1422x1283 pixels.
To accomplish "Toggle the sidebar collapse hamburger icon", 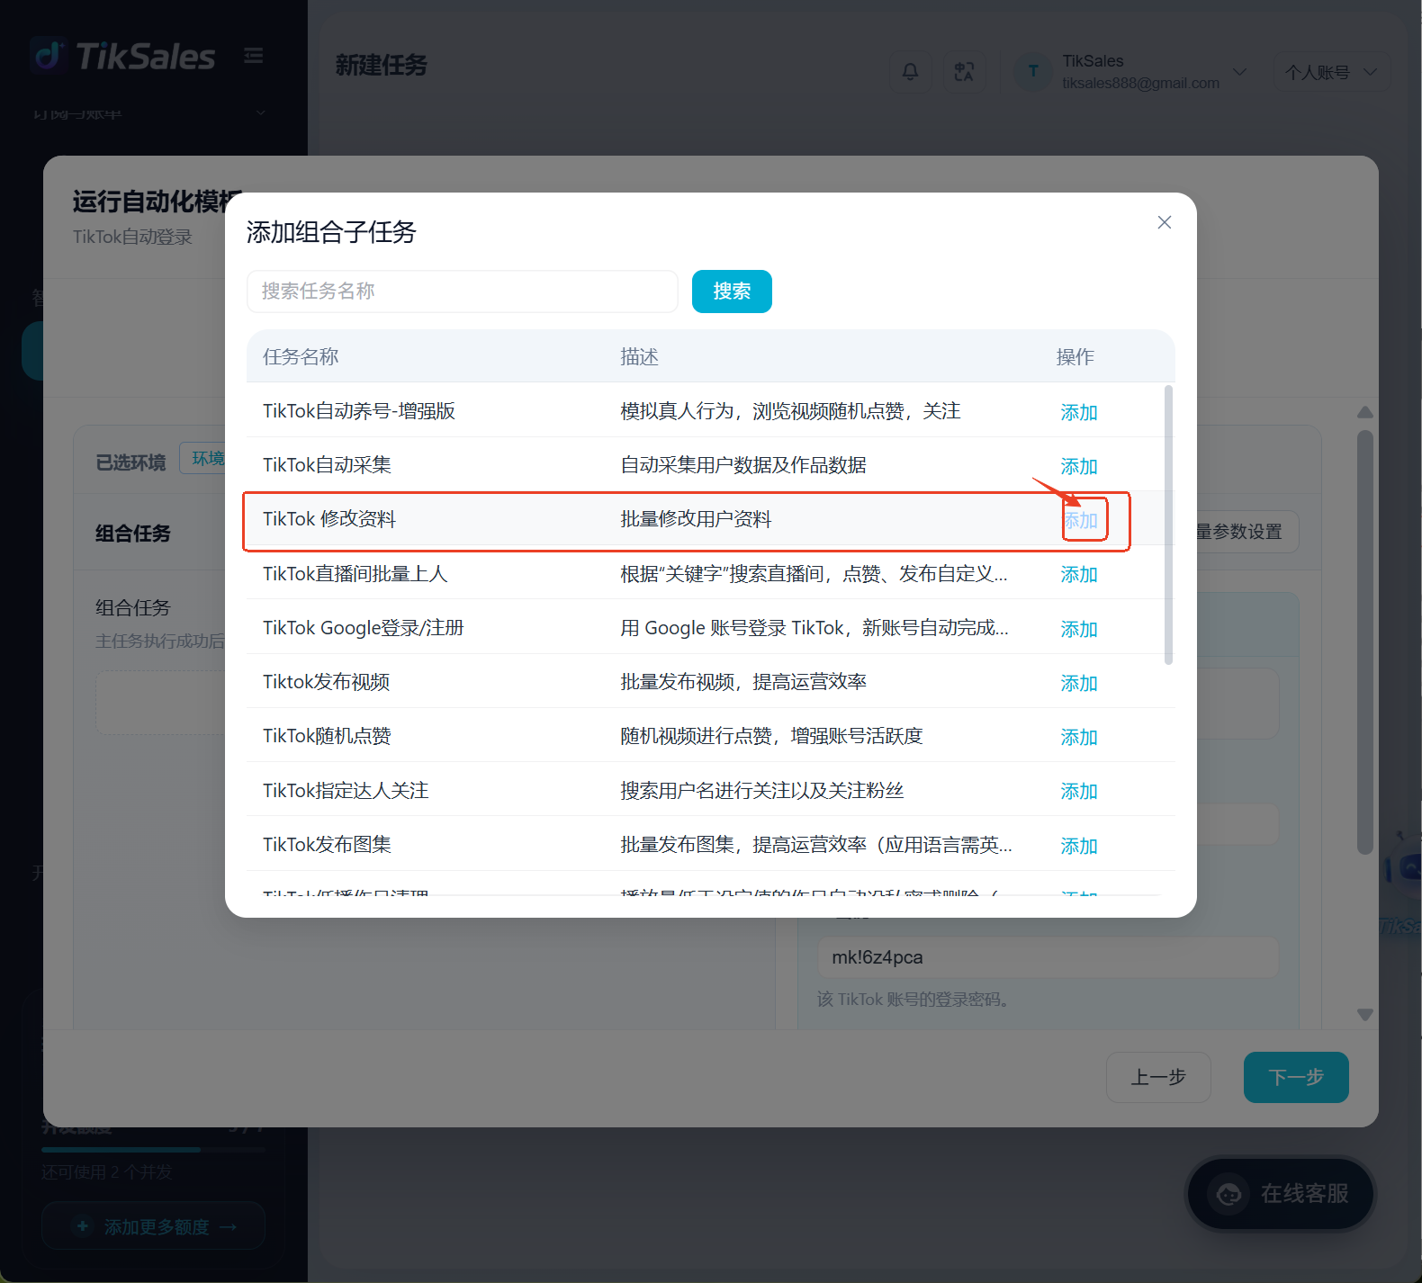I will [254, 56].
